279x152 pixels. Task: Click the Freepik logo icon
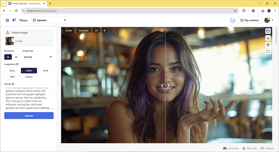pos(14,20)
